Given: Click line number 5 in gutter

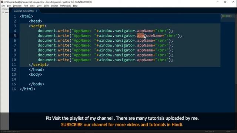Looking at the screenshot, I should tap(15, 36).
